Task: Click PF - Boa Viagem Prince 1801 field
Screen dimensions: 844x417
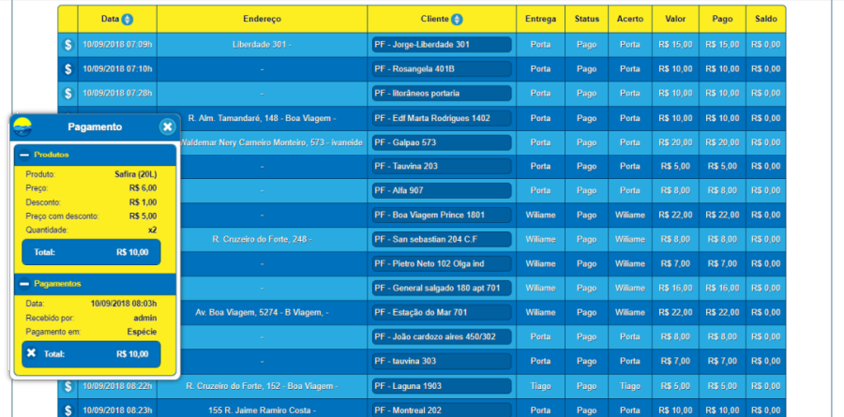Action: (x=441, y=215)
